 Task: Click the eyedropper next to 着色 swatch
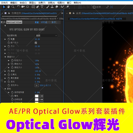(x=41, y=96)
